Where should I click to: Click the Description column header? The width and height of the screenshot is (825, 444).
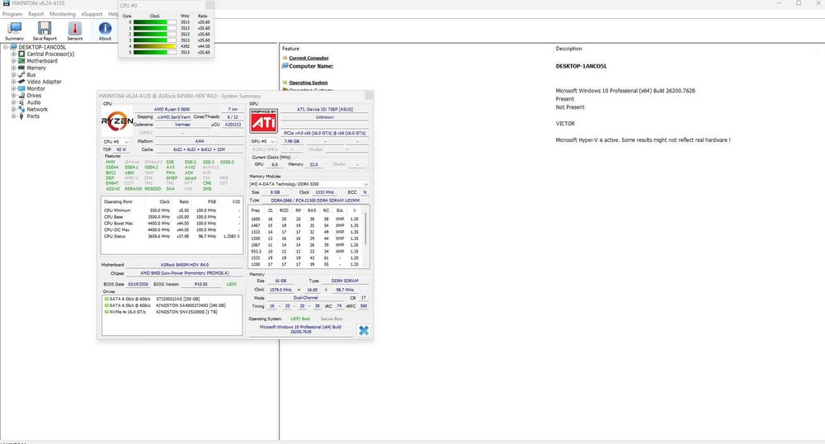[x=568, y=49]
